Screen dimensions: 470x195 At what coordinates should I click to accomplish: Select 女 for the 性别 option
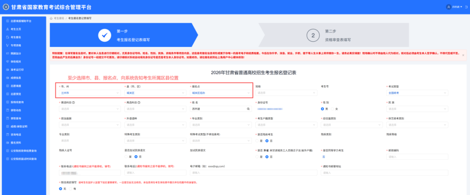tap(333, 109)
